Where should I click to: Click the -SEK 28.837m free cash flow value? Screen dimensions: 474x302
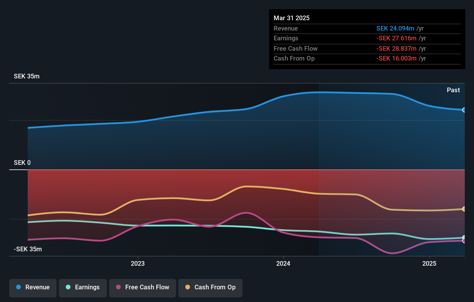coord(396,48)
